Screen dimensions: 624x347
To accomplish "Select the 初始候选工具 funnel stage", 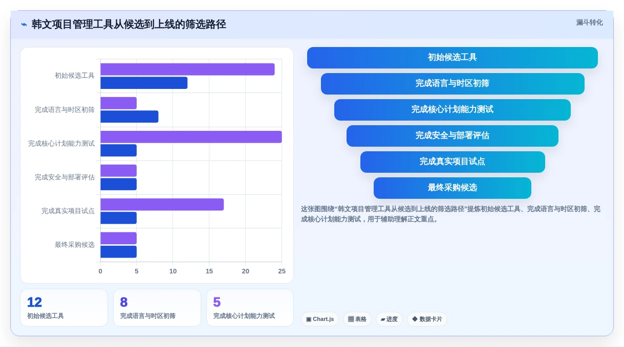I will [x=452, y=58].
